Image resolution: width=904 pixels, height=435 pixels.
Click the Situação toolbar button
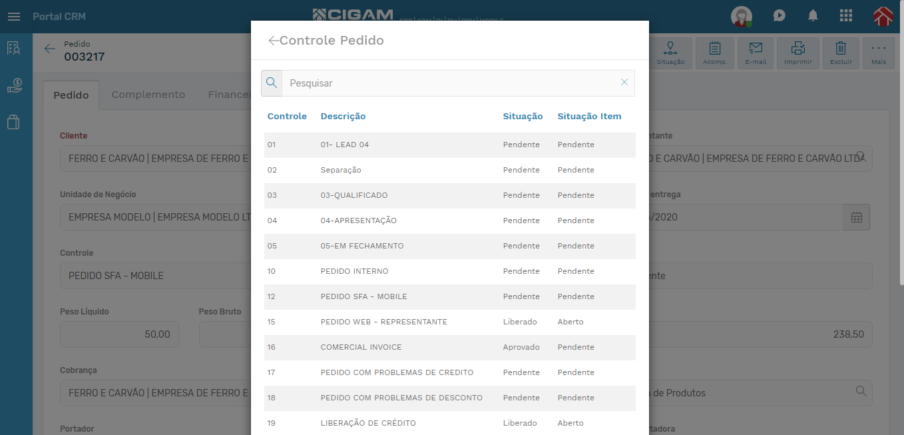tap(670, 53)
